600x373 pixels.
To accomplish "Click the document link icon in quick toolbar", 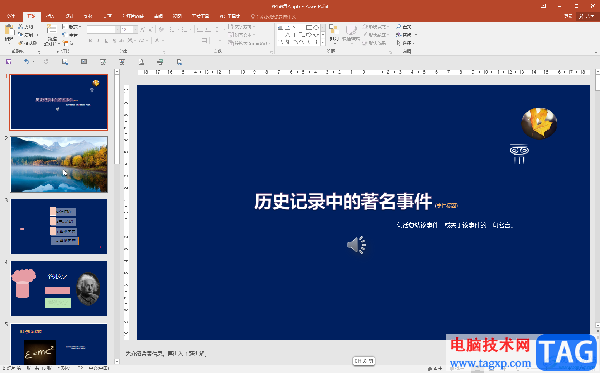I will coord(179,62).
